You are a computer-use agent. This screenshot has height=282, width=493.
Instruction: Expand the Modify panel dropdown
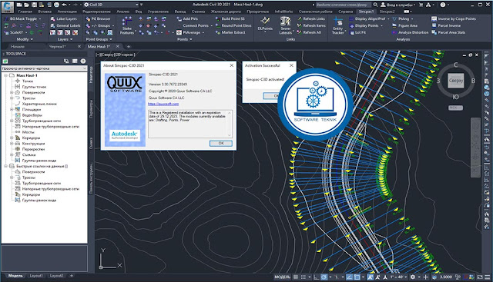coord(25,39)
